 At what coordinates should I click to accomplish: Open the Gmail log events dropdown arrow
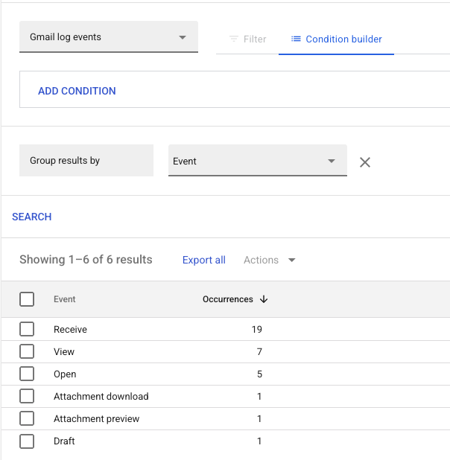(x=183, y=37)
